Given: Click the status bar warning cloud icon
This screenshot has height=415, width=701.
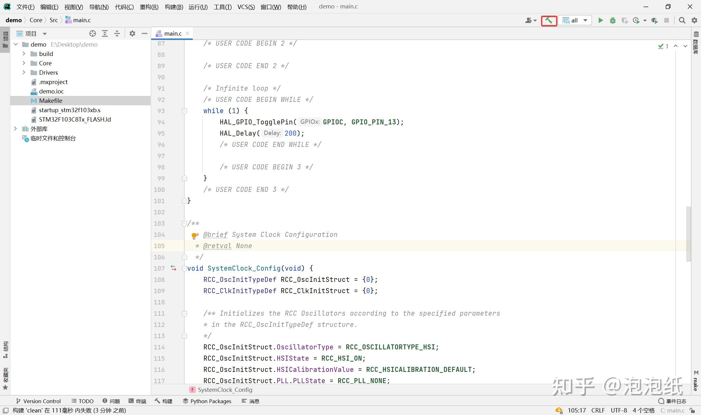Looking at the screenshot, I should coord(559,410).
